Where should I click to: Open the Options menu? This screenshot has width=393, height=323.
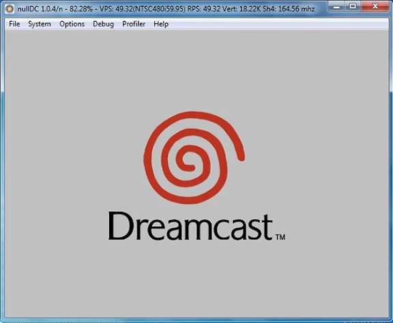[x=72, y=24]
